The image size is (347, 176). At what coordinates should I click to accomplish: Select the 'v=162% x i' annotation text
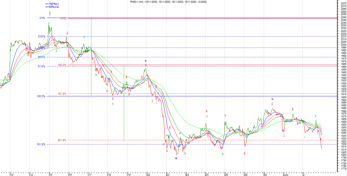click(x=52, y=4)
